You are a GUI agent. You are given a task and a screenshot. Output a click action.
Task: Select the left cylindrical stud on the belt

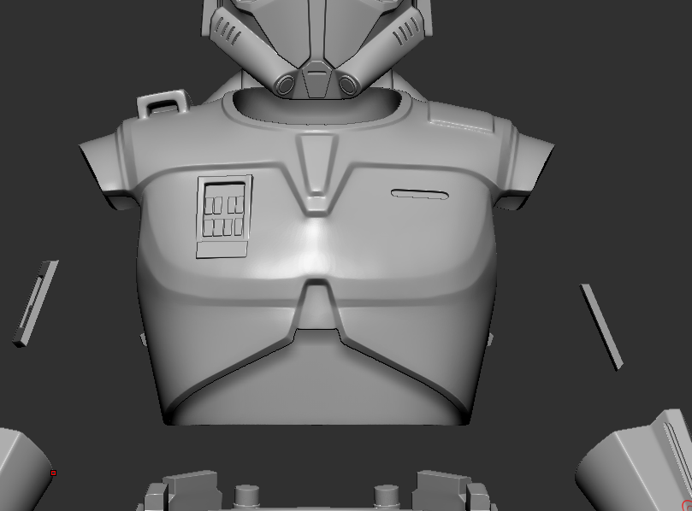pos(247,495)
